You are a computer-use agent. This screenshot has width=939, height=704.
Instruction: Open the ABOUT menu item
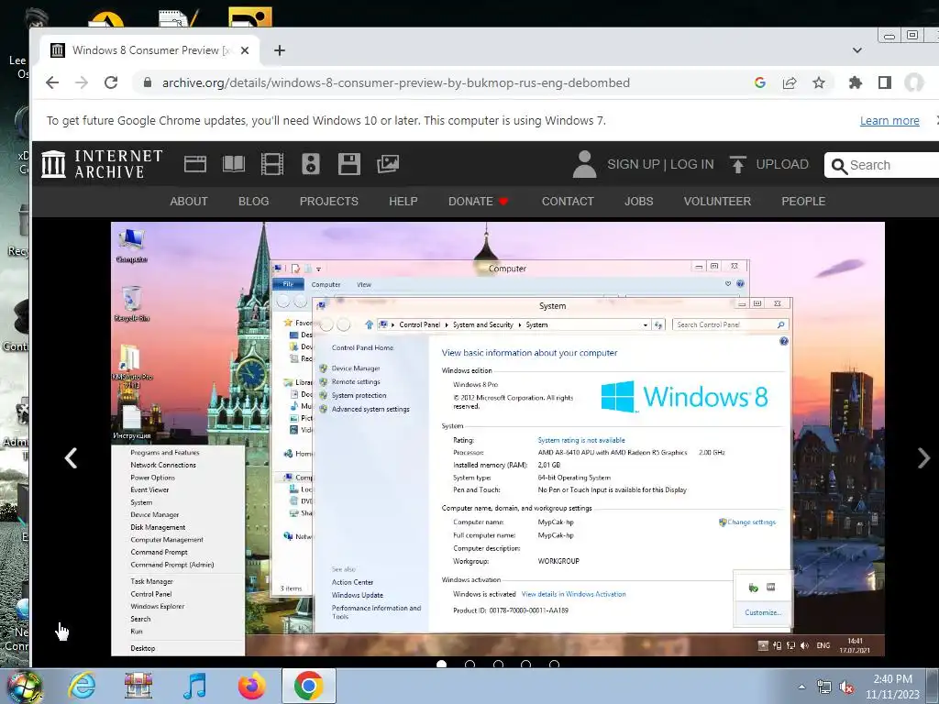click(189, 201)
